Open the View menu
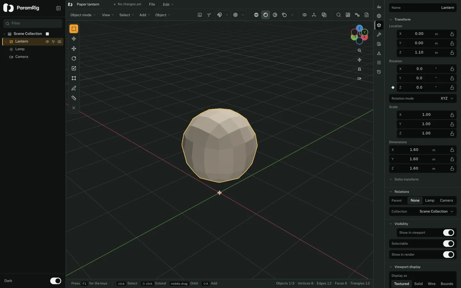This screenshot has height=288, width=461. pos(108,15)
